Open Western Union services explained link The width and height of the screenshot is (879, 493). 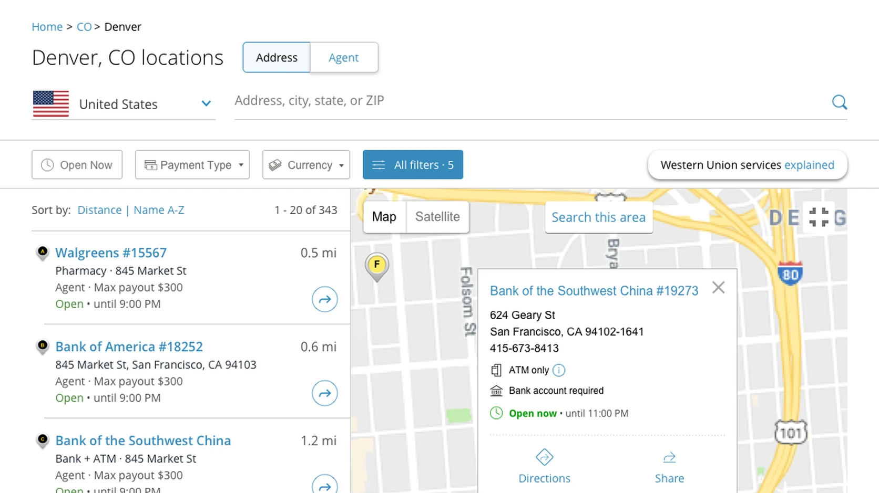(x=809, y=165)
